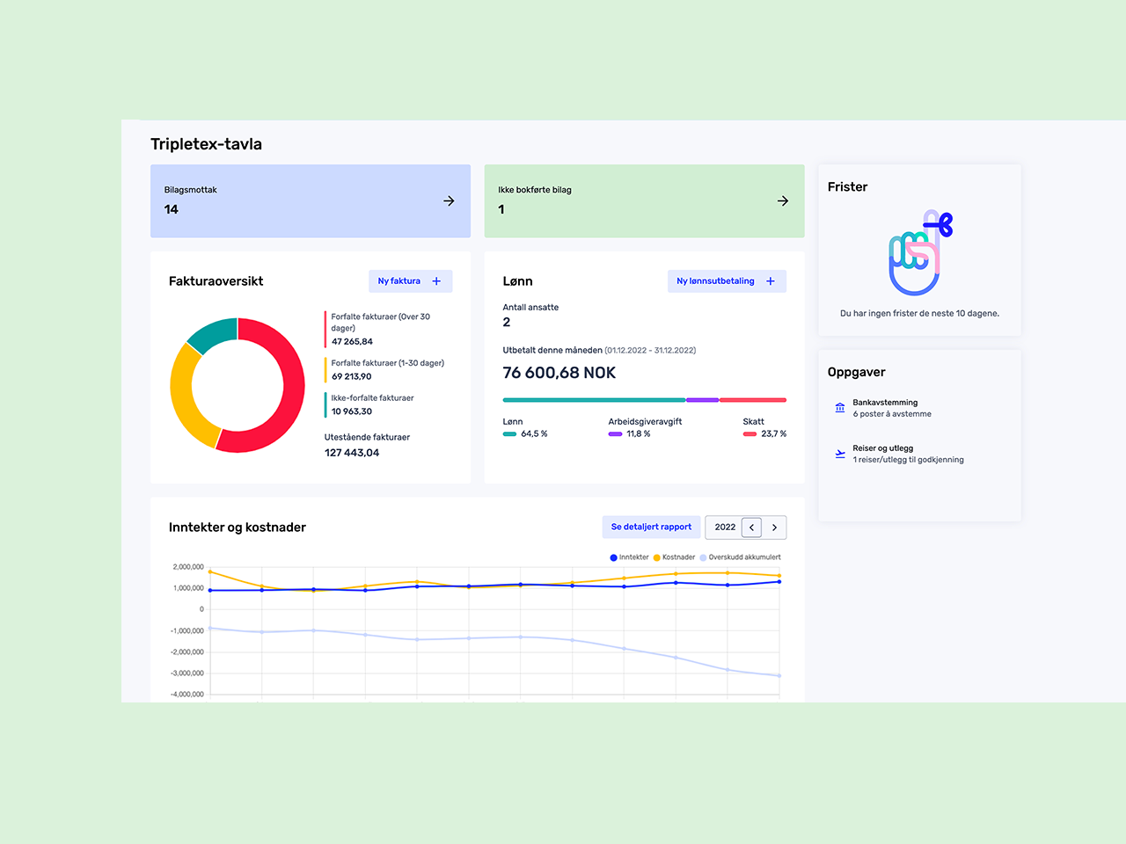Go to next year with right chevron
Screen dimensions: 1126x844
tap(774, 527)
